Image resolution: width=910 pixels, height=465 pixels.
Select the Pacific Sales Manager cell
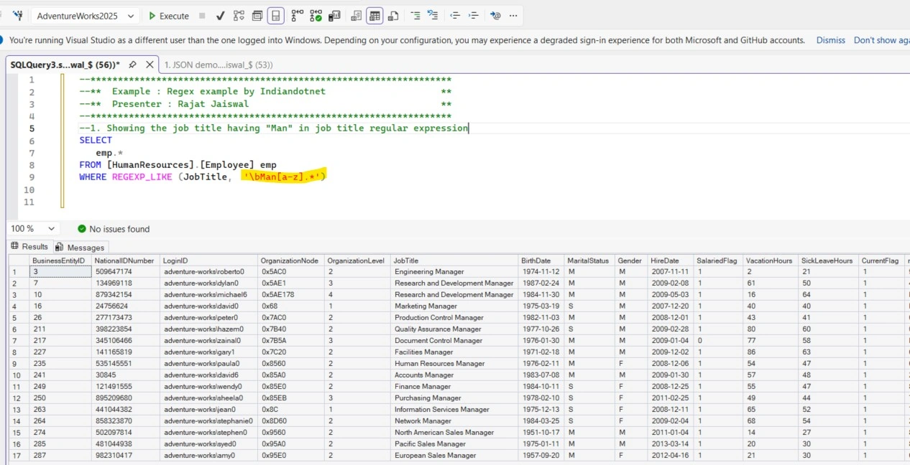(x=454, y=444)
